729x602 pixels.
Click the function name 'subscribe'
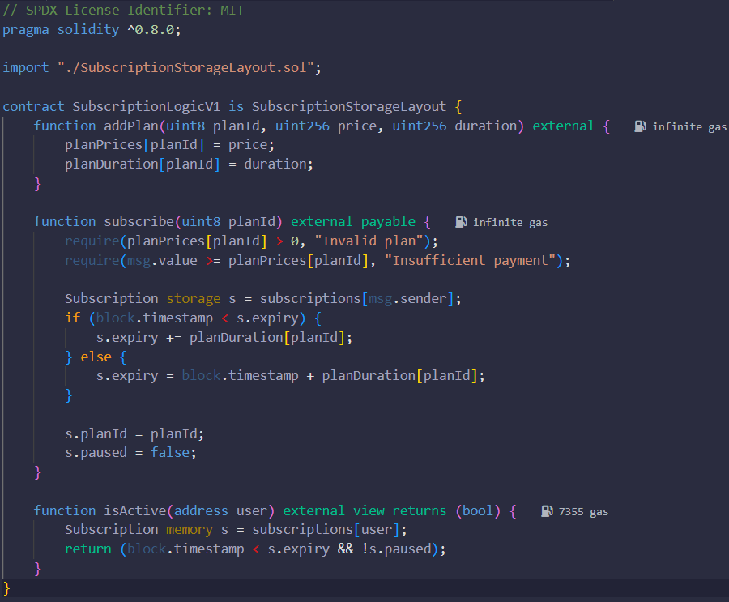click(x=139, y=221)
